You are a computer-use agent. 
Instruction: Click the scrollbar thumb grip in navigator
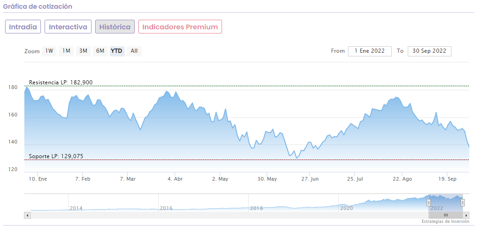[445, 215]
